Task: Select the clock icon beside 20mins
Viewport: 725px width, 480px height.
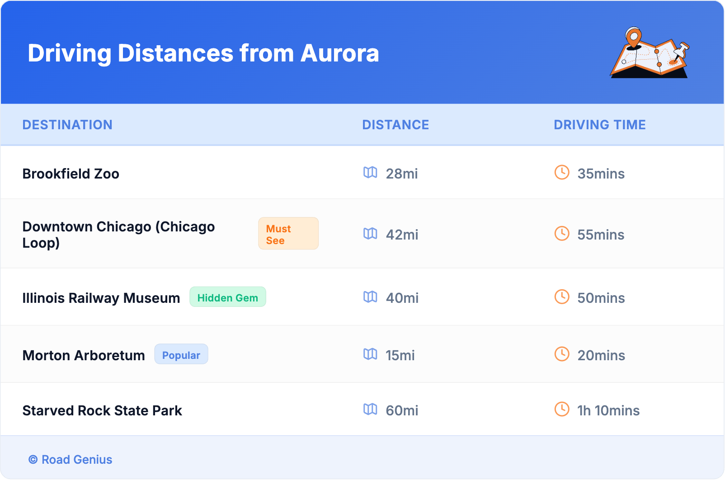Action: pos(562,354)
